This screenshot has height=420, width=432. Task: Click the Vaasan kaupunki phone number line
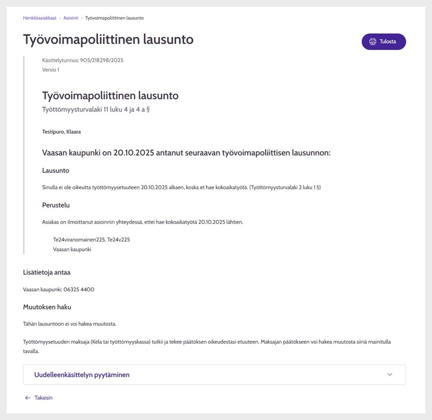pyautogui.click(x=58, y=289)
